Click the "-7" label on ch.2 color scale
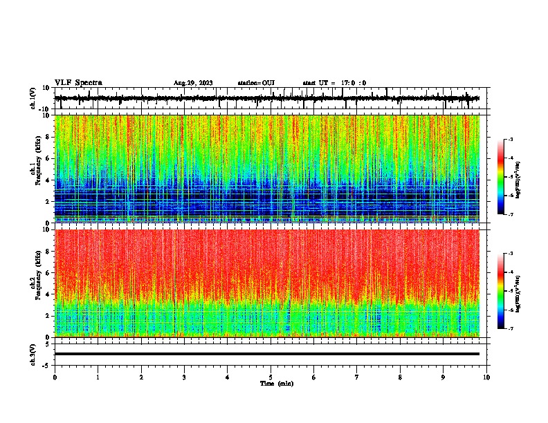548x423 pixels. (511, 328)
